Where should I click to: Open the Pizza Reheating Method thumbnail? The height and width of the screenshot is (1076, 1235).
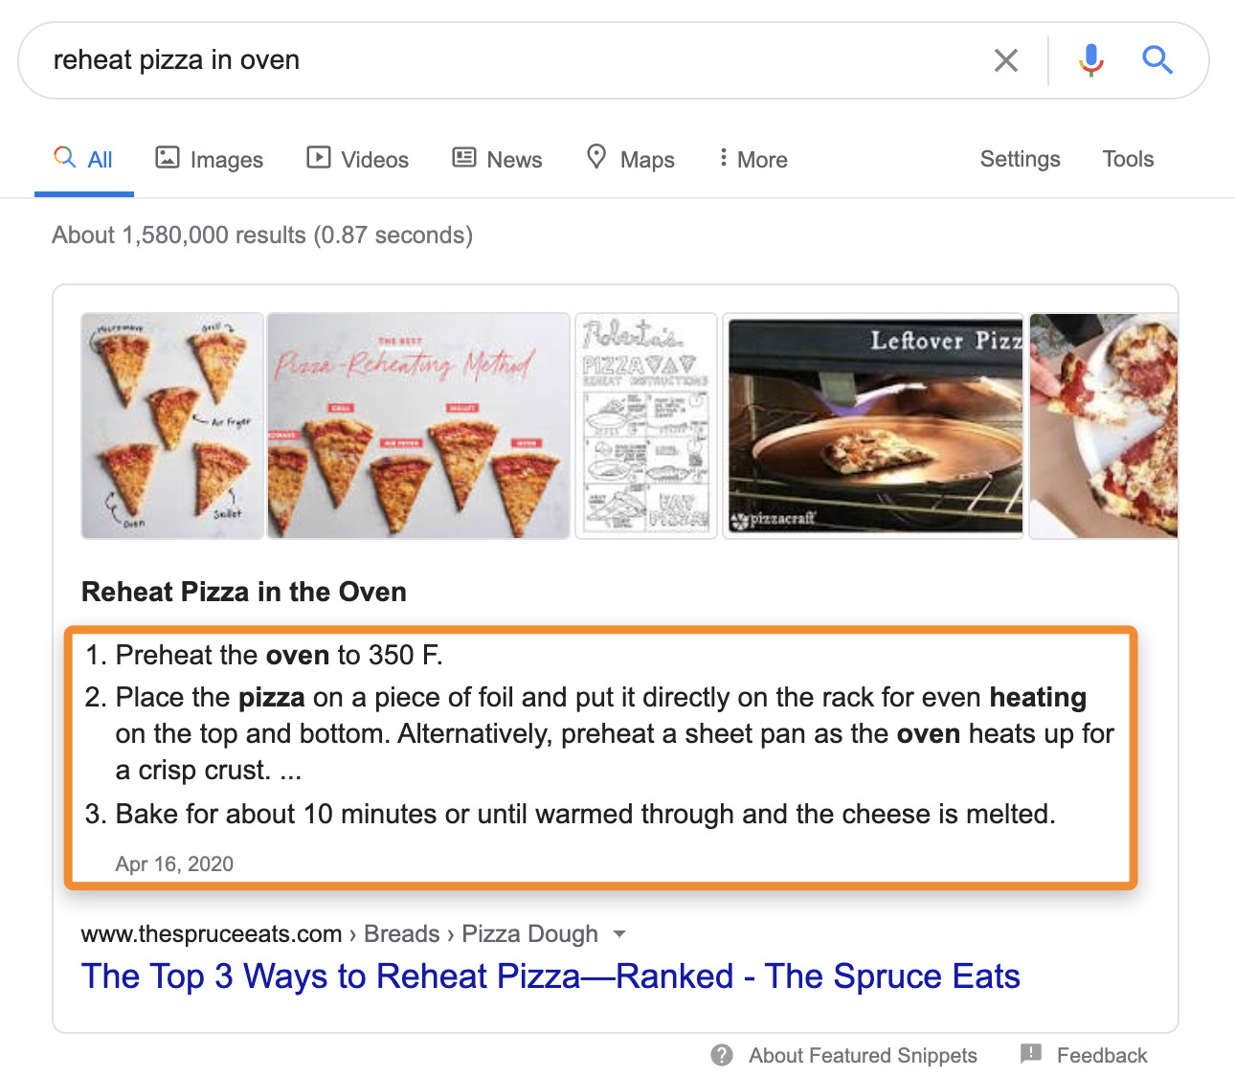(418, 426)
